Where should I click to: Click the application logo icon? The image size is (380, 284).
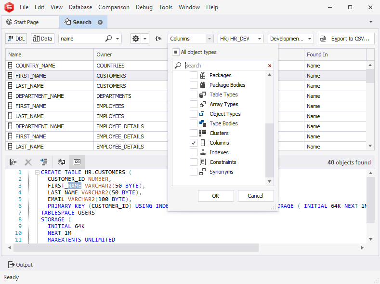coord(9,7)
